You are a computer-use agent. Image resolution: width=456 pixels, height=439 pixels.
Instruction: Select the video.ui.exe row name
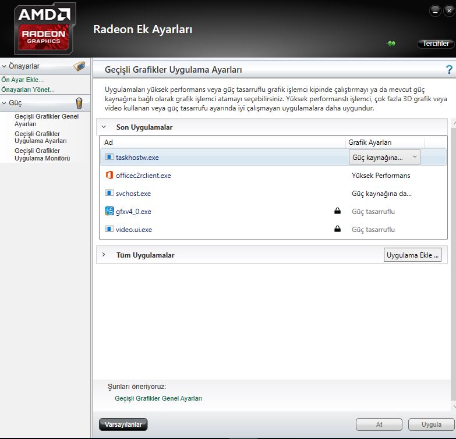click(x=134, y=229)
